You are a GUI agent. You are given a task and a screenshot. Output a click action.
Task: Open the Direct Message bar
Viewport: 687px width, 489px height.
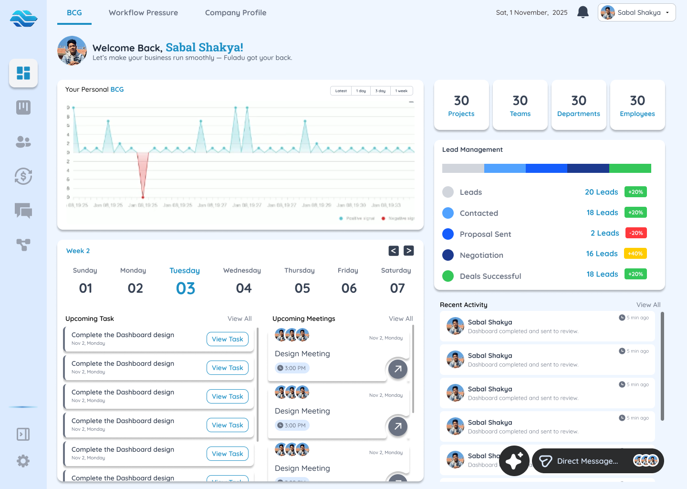[x=598, y=461]
